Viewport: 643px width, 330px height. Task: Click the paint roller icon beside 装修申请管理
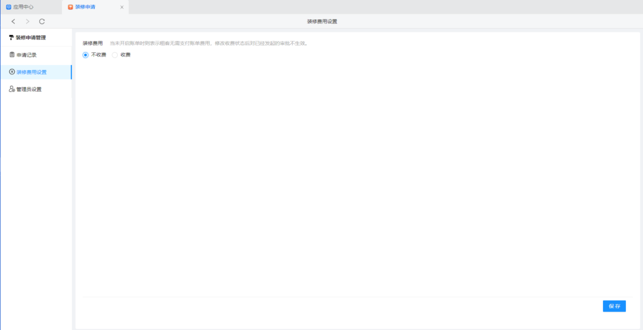pyautogui.click(x=11, y=37)
